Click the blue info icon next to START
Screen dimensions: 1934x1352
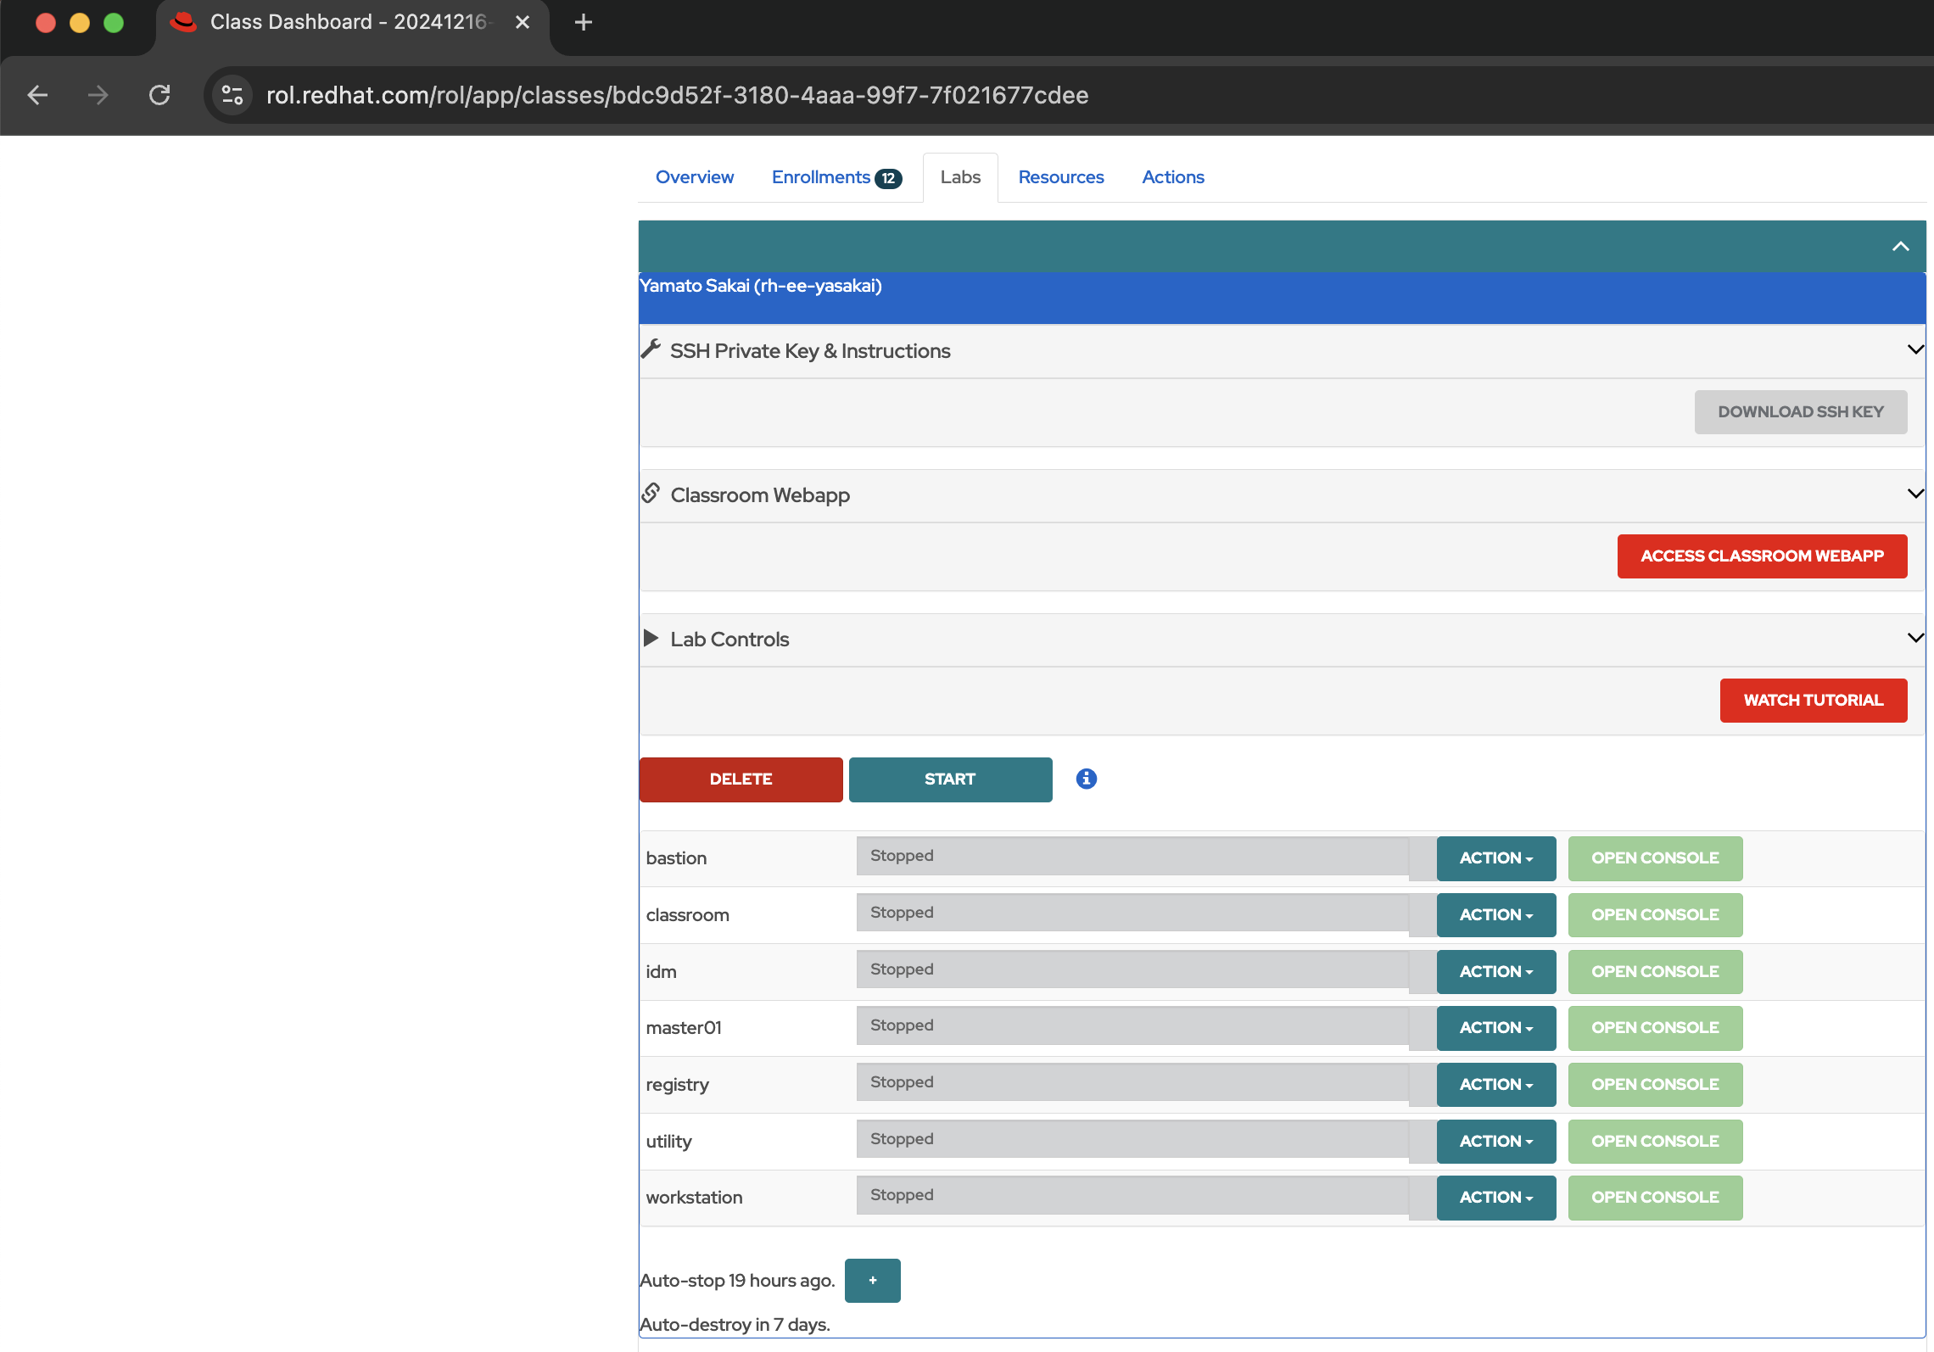pos(1086,778)
